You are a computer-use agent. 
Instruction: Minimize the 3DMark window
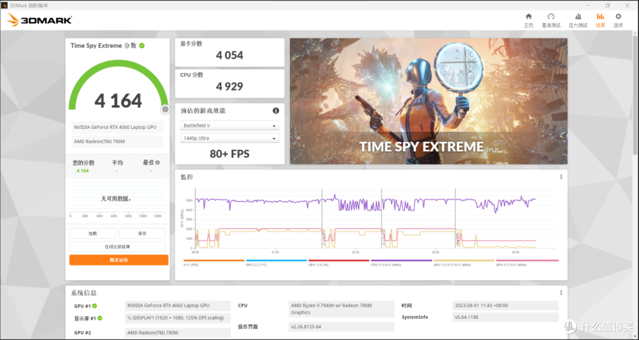point(588,5)
